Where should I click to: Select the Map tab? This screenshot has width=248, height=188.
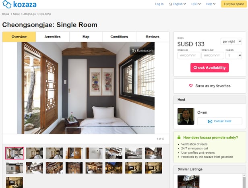point(86,37)
